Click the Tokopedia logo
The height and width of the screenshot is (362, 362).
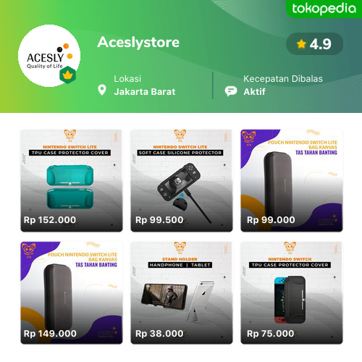pyautogui.click(x=324, y=9)
